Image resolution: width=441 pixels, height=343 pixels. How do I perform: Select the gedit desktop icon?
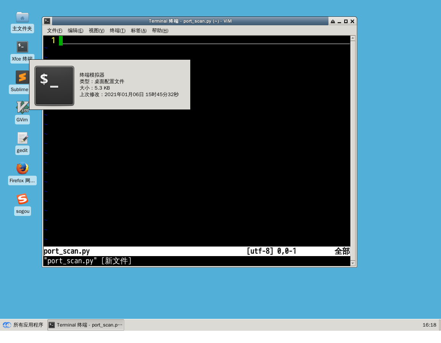click(x=22, y=138)
